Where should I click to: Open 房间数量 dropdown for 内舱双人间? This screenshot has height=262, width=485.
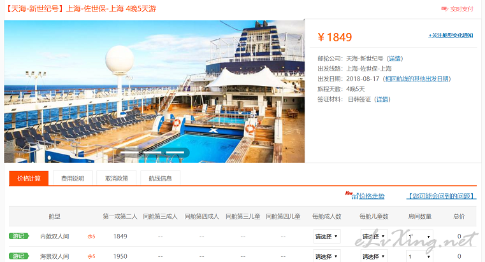coord(419,237)
